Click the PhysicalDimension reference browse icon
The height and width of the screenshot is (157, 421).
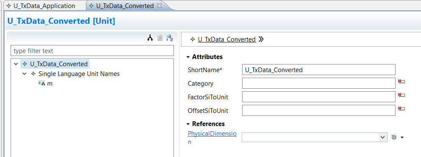coord(394,137)
